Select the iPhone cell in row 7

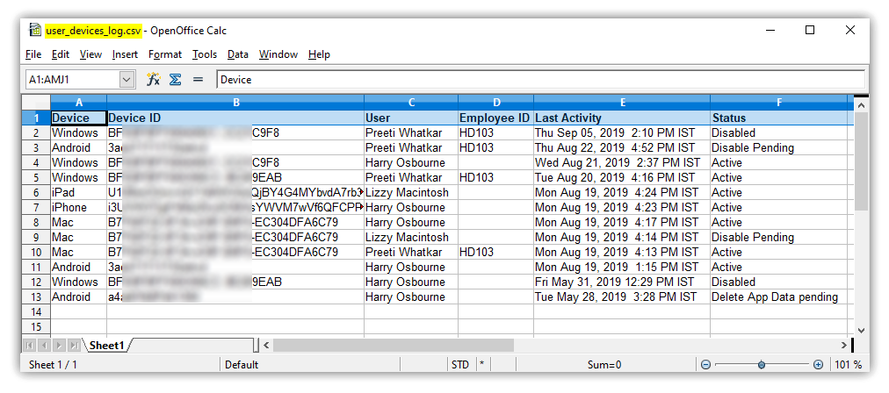point(79,207)
